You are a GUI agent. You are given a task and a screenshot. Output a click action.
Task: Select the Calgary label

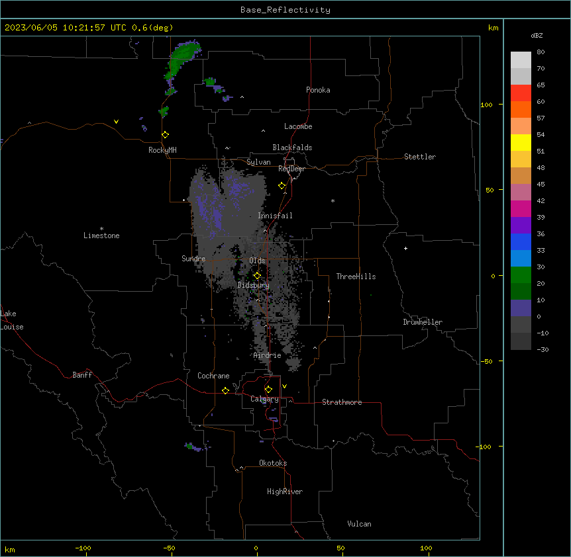264,399
